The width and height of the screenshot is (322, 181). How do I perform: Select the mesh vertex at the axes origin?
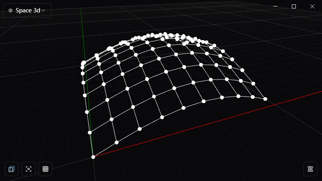tap(93, 157)
